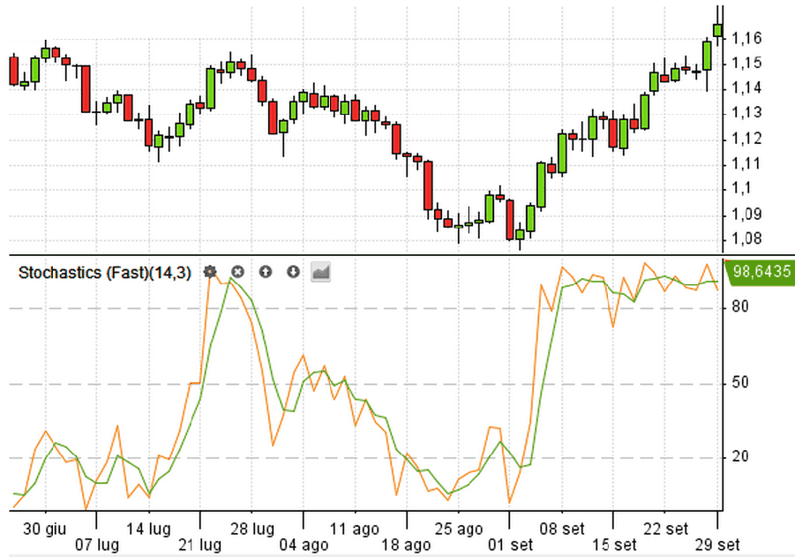Move Stochastics panel up with arrow icon

pyautogui.click(x=266, y=272)
